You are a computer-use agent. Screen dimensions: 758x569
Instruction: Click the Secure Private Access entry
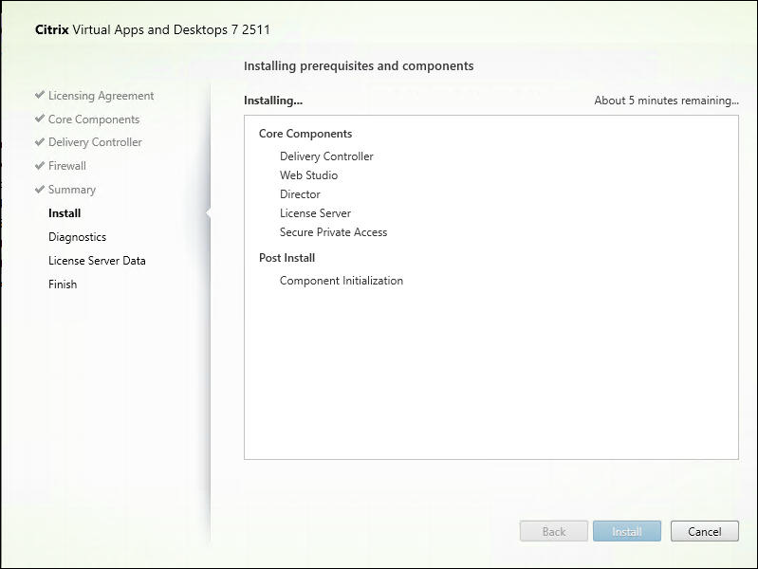click(334, 232)
